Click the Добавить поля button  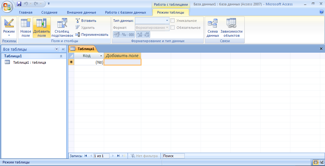[x=42, y=28]
